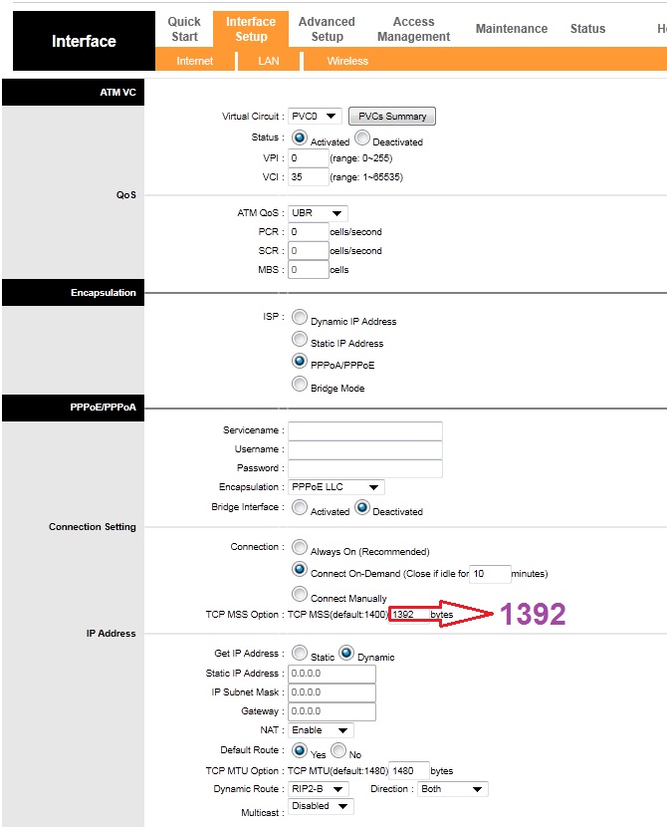Click the Static IP Address field
667x827 pixels.
coord(332,674)
